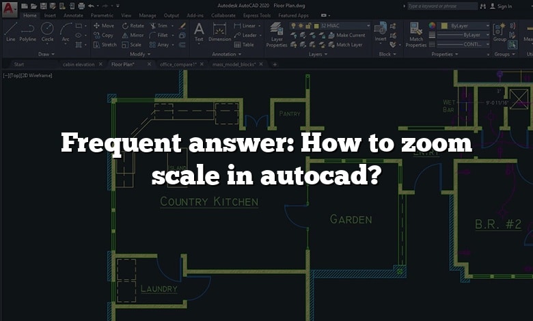Select the multiline Text tool
Image resolution: width=533 pixels, height=321 pixels.
(199, 32)
